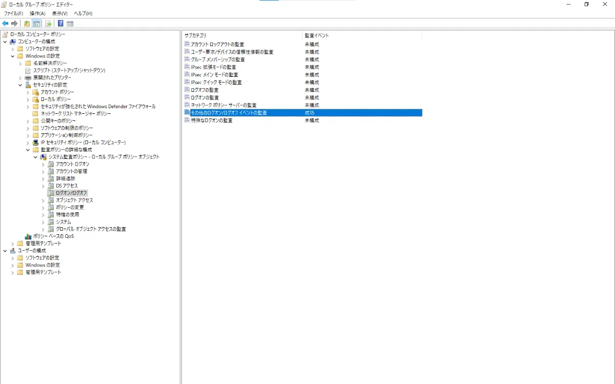Expand the ローカル ポリシー node
Image resolution: width=615 pixels, height=384 pixels.
point(28,99)
